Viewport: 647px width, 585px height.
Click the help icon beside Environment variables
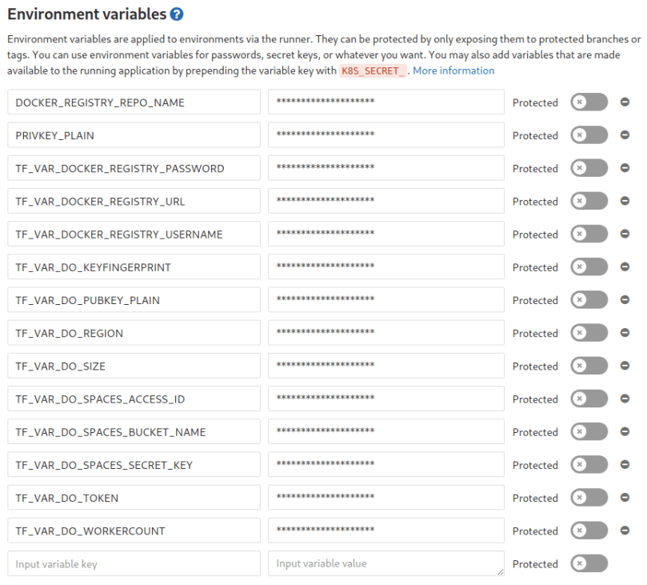point(178,14)
